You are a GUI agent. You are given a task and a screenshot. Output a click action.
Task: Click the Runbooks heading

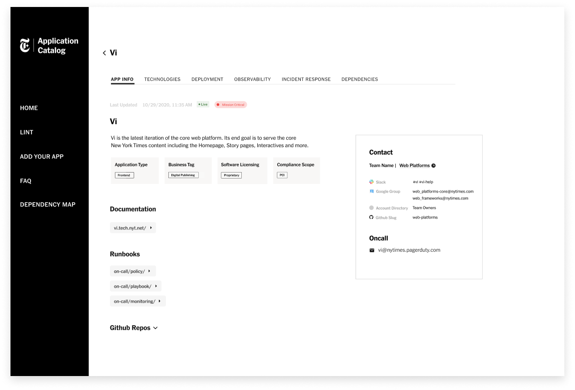[125, 254]
